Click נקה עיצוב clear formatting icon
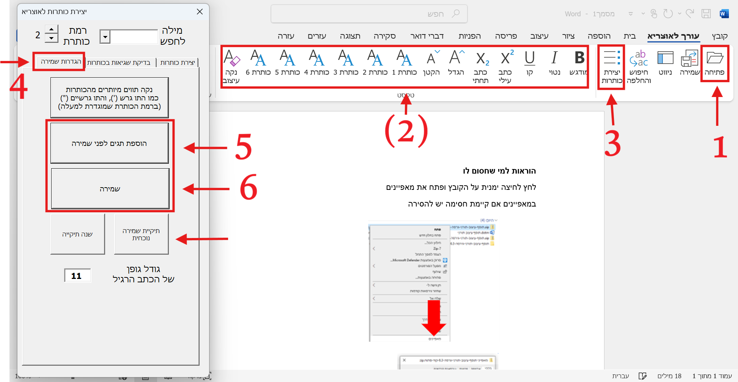738x382 pixels. coord(231,58)
